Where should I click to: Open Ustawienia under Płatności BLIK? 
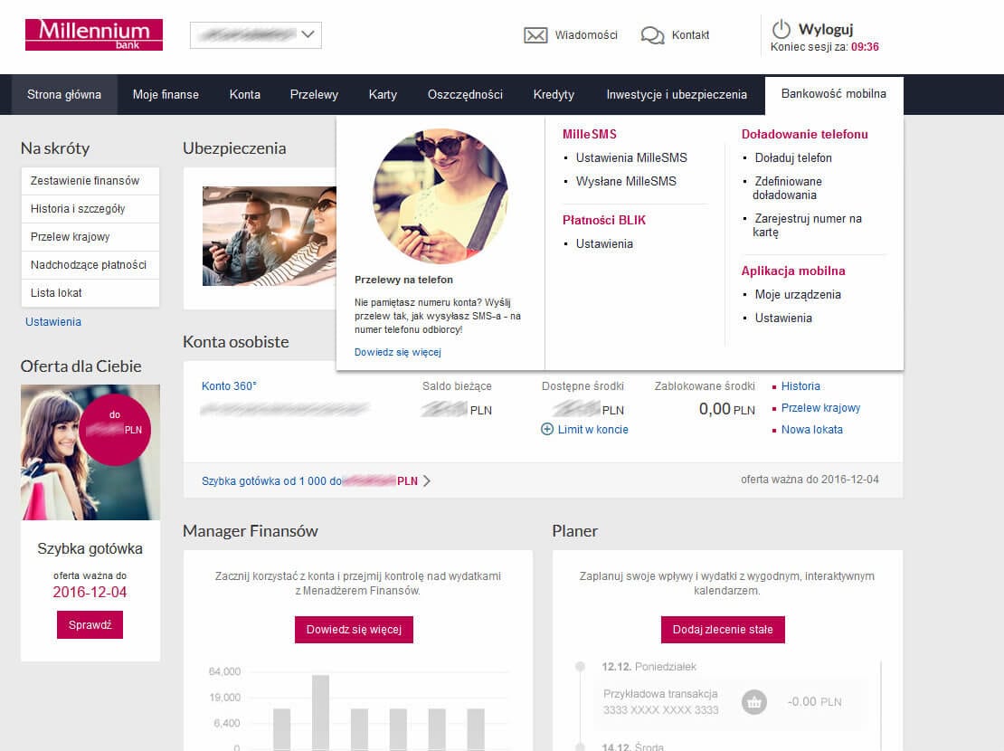pos(604,243)
